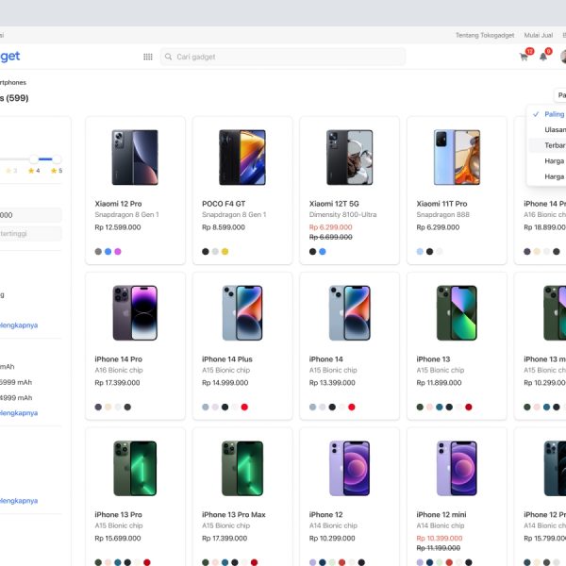Click the maximum price tertinggi field
Screen dimensions: 566x566
tap(31, 234)
